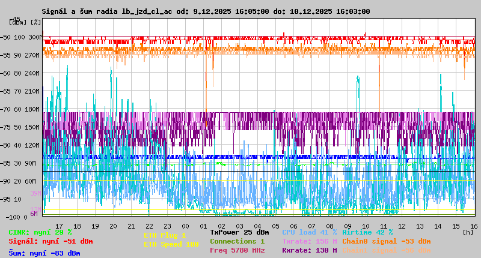Image resolution: width=481 pixels, height=258 pixels.
Task: Select the 'CPU load 41 %' legend entry
Action: tap(309, 232)
